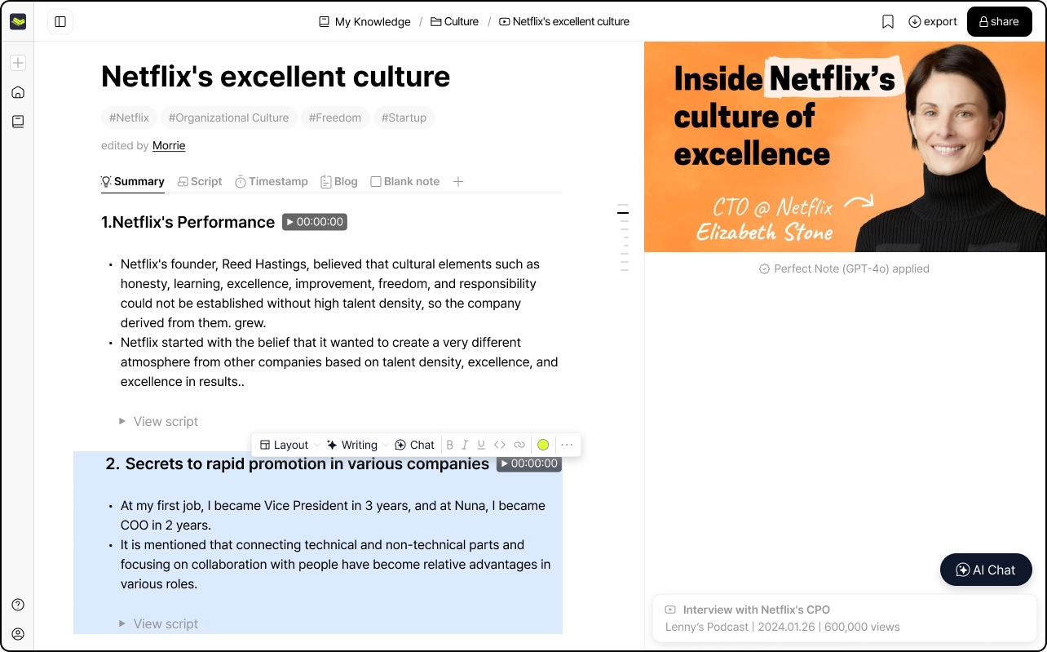Open the Layout dropdown
Screen dimensions: 1047x652
tap(289, 445)
